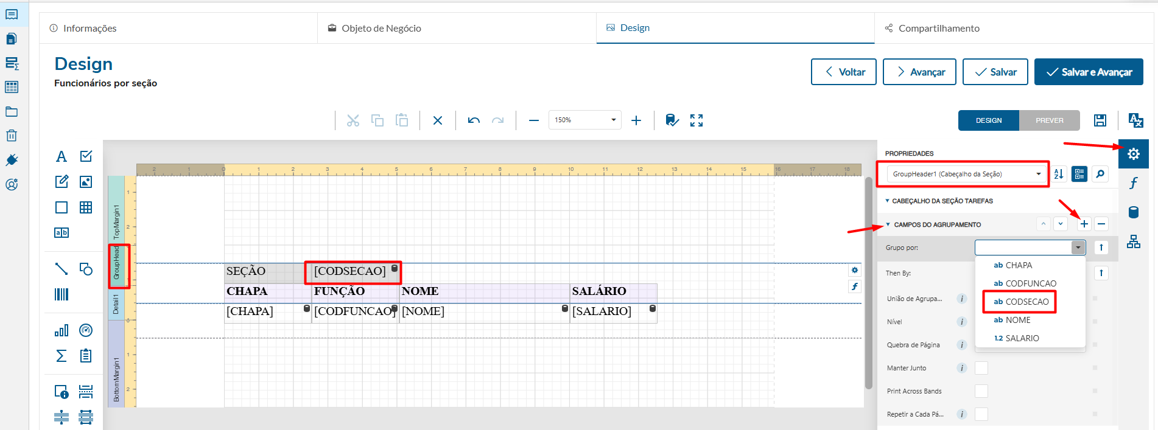
Task: Click the design canvas vertical scrollbar
Action: click(869, 282)
